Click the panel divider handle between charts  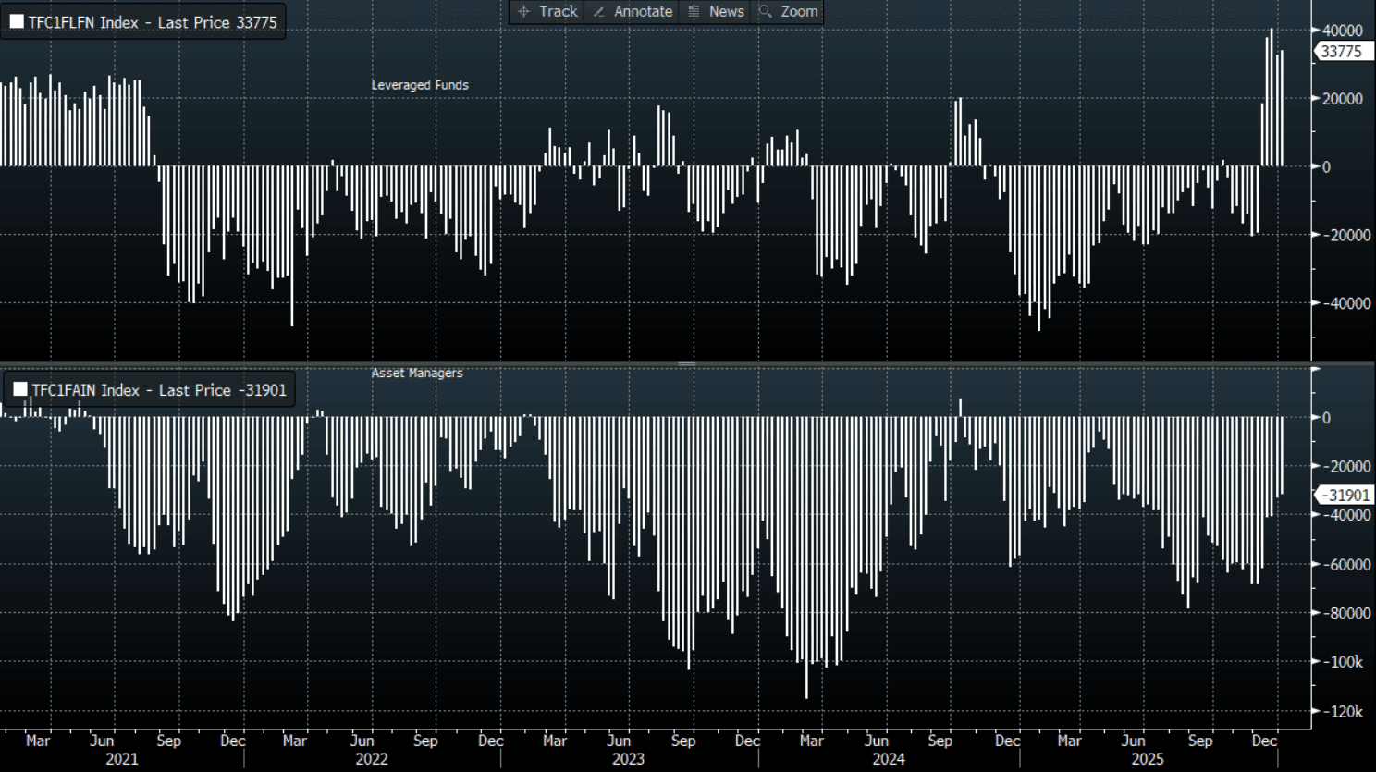coord(686,363)
